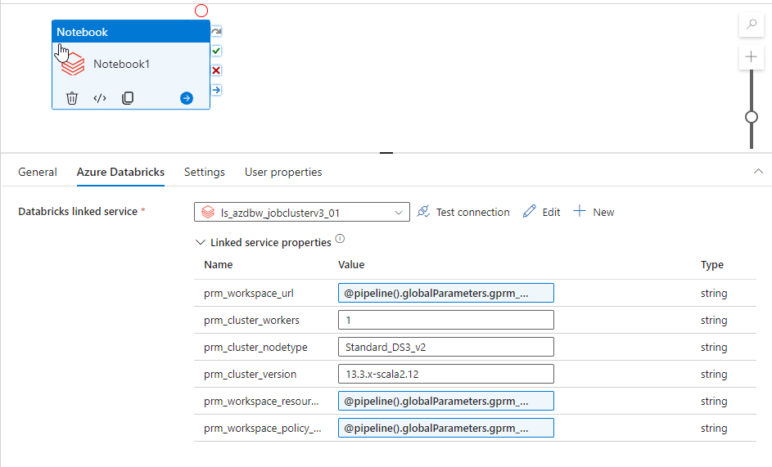Click the Type column header
The height and width of the screenshot is (467, 772).
(x=712, y=265)
